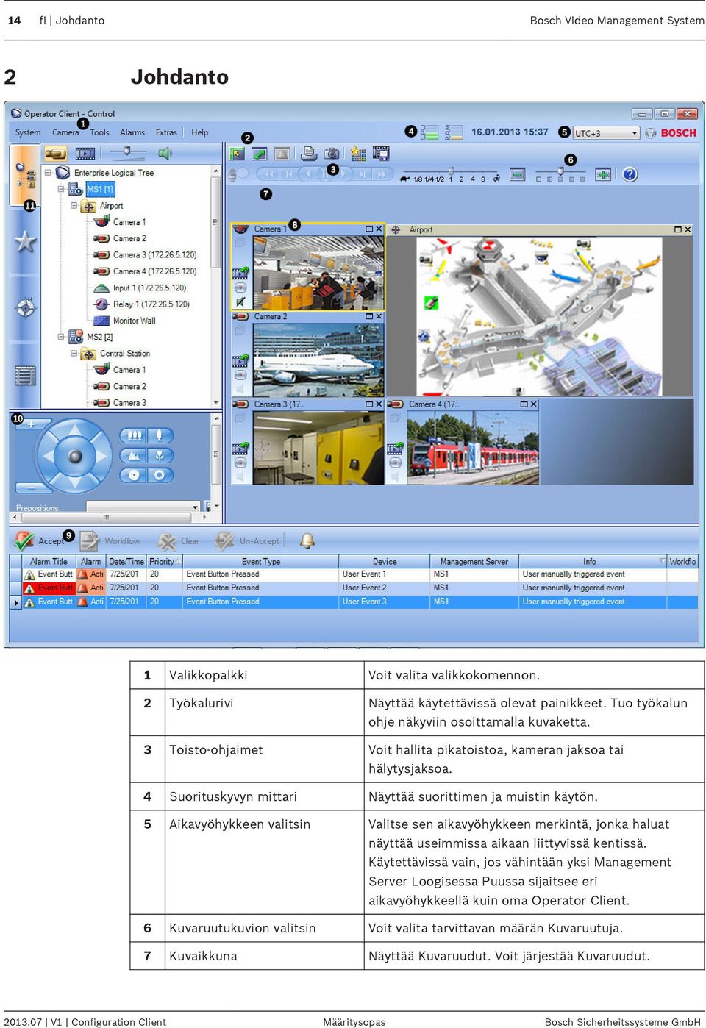
Task: Sort alarms by Event Type column header
Action: coord(261,561)
